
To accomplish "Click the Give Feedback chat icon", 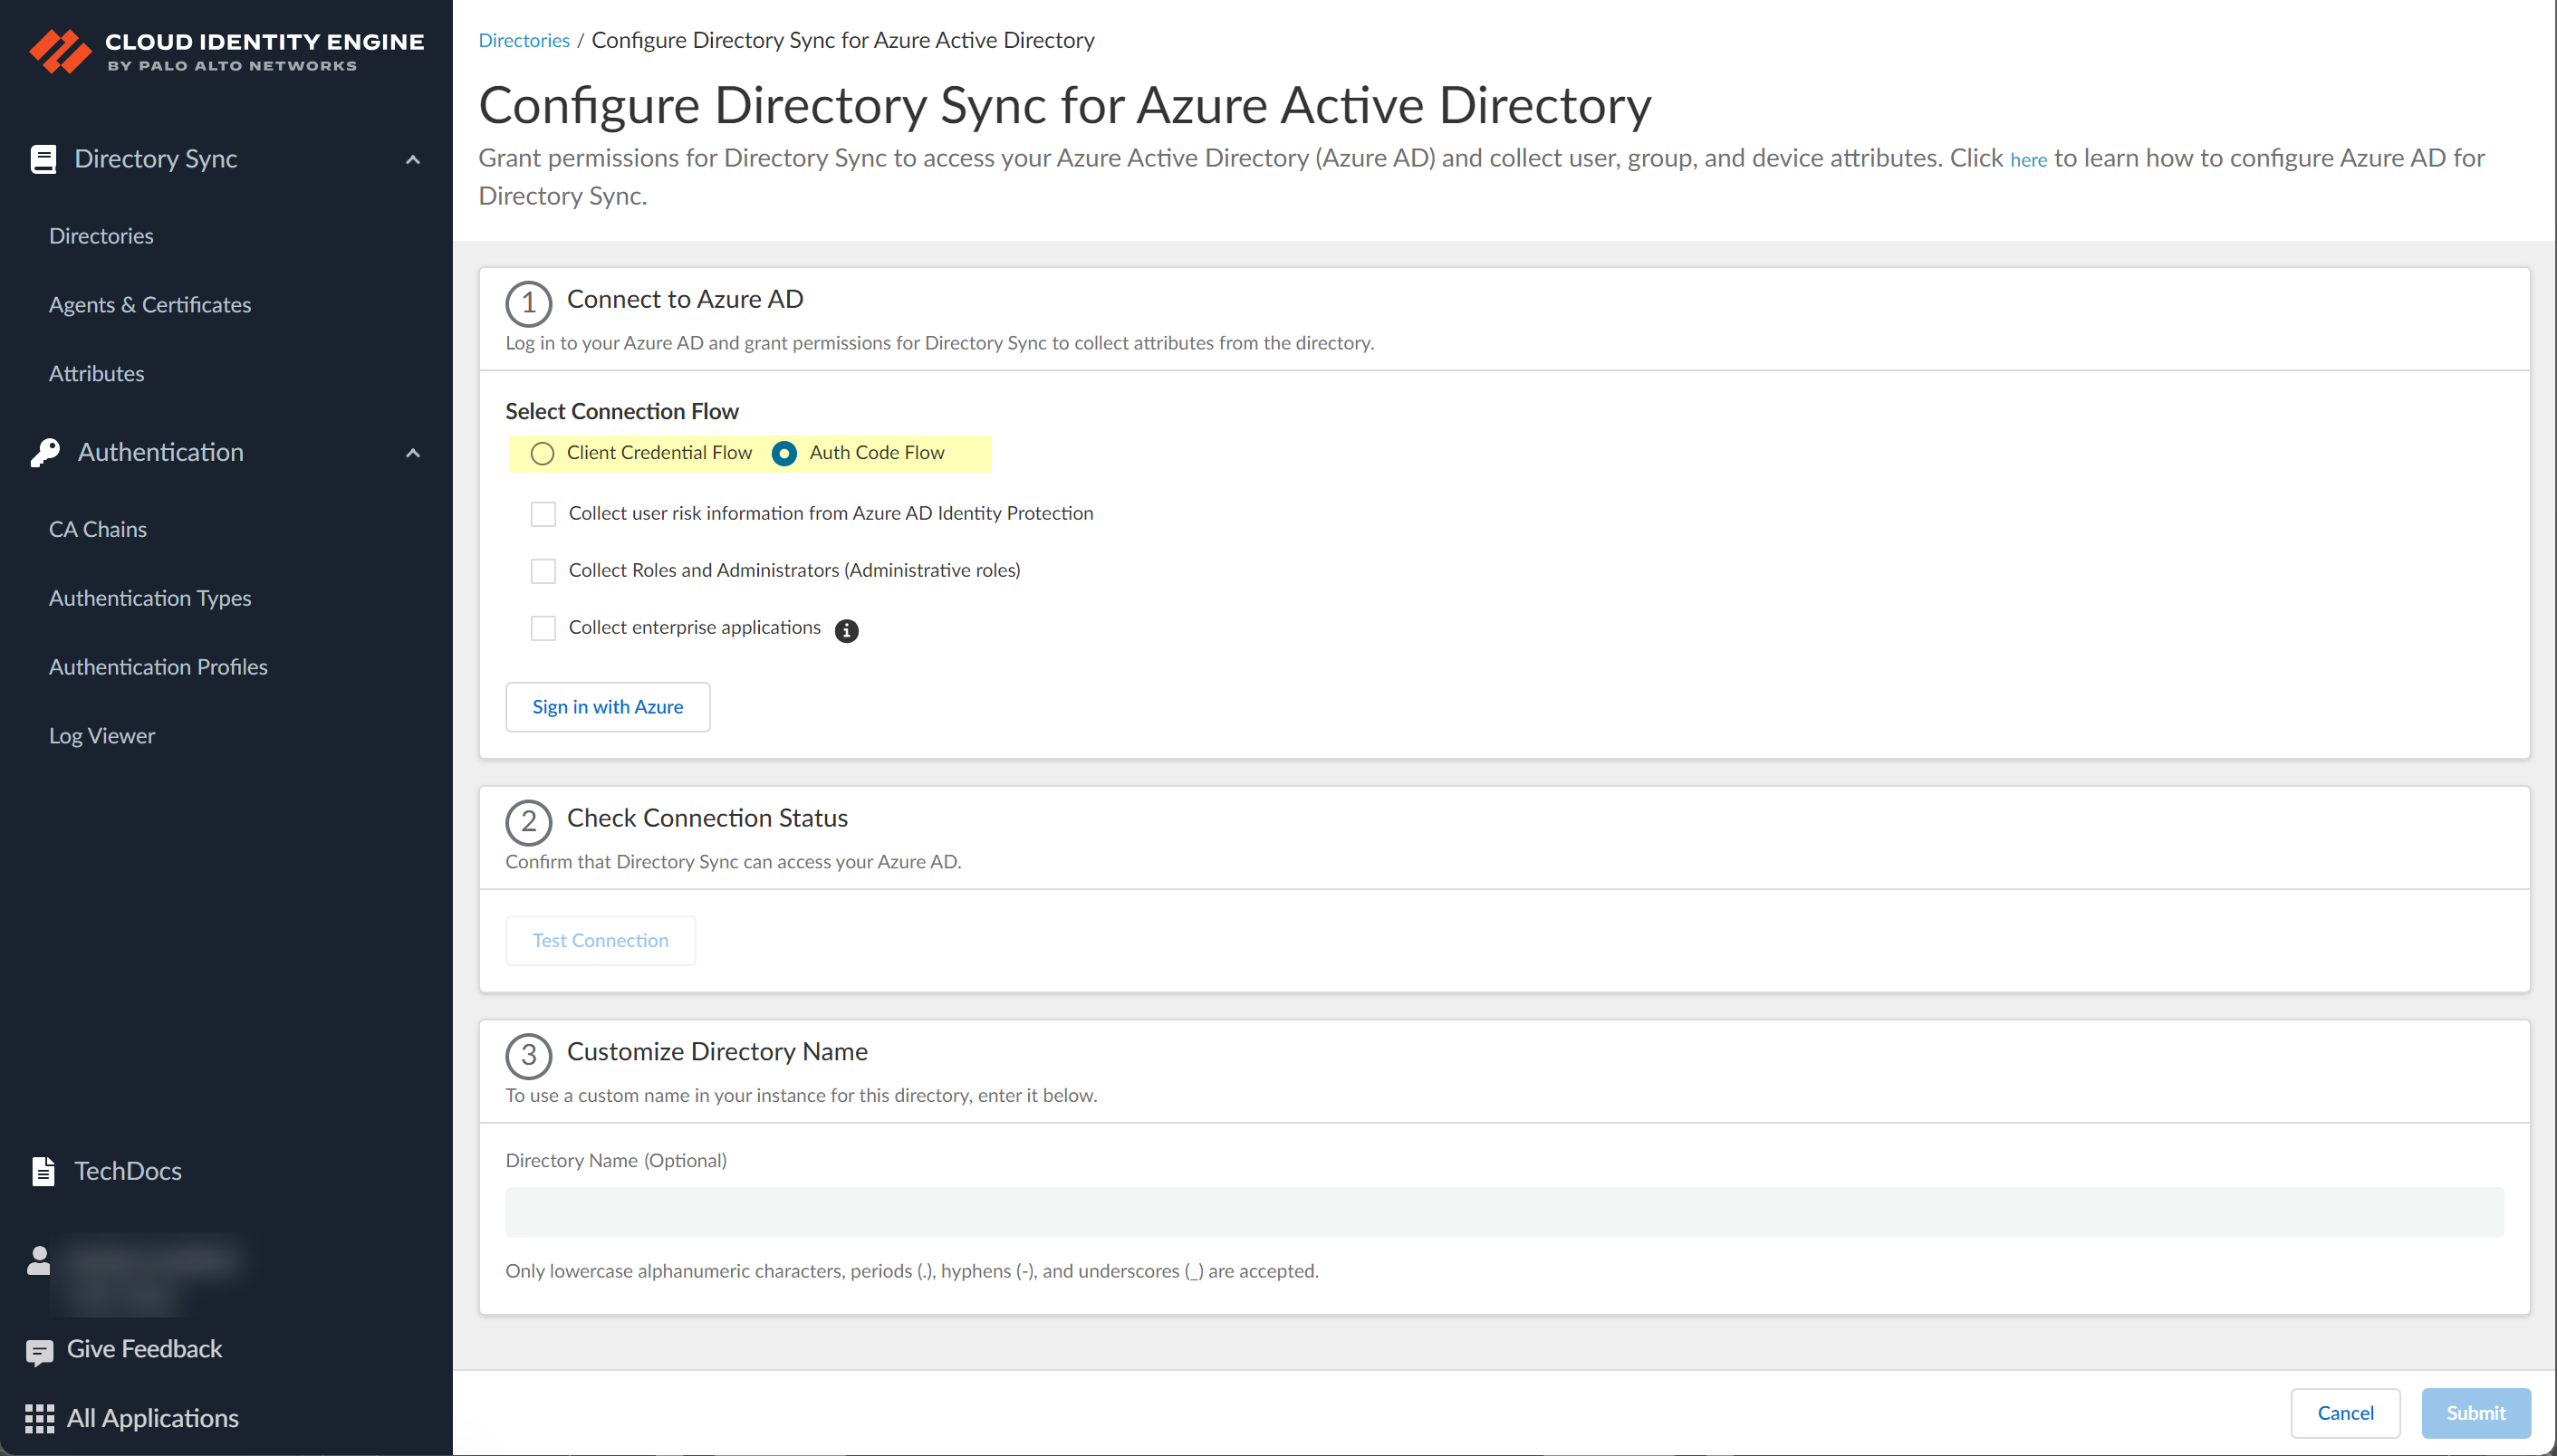I will point(39,1349).
